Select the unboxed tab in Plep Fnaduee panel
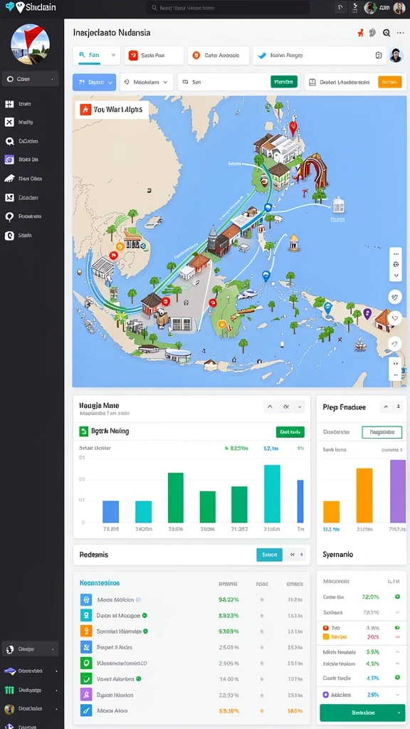Viewport: 410px width, 729px height. tap(336, 432)
